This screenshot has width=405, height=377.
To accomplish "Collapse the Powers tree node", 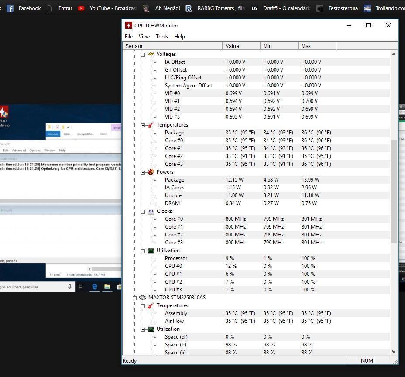I will point(143,172).
